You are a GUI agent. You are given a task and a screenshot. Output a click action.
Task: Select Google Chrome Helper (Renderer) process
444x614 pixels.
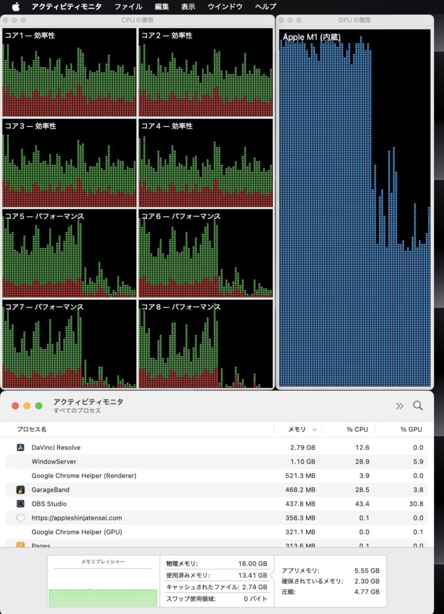click(x=84, y=475)
